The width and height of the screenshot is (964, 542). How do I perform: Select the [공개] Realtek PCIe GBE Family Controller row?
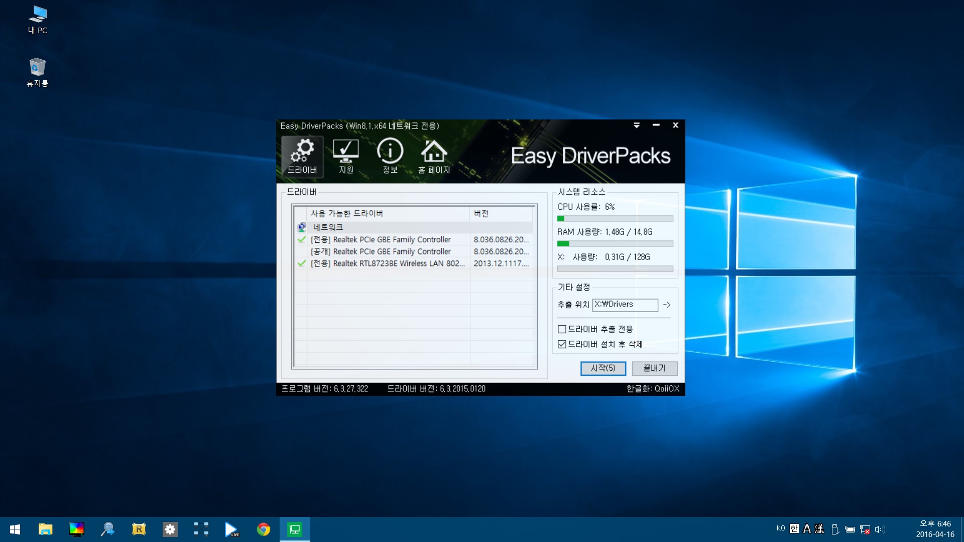point(413,251)
